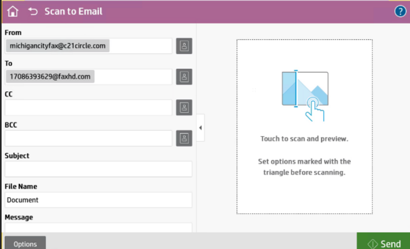Open address book for CC field

pyautogui.click(x=184, y=108)
